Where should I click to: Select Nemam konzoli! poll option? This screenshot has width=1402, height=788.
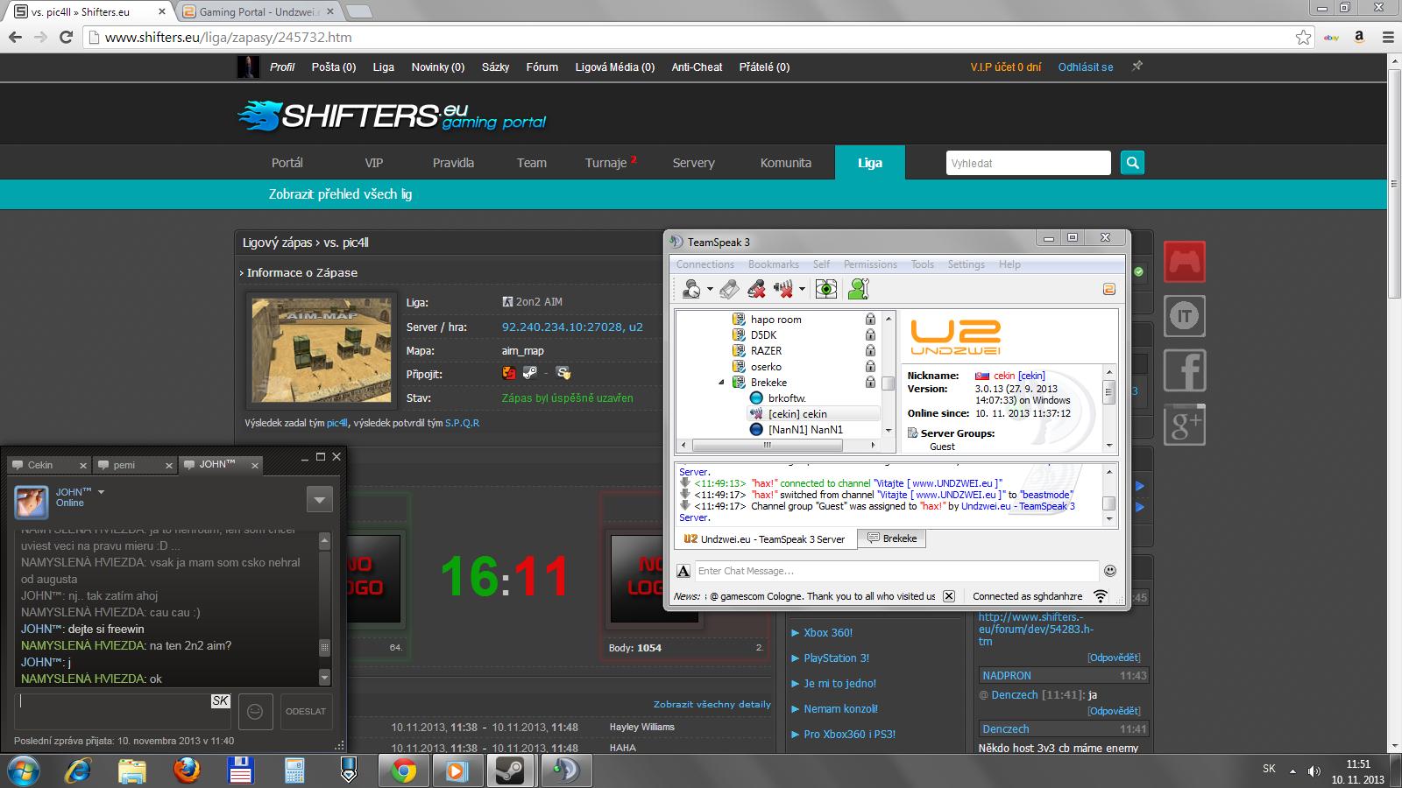(x=840, y=708)
